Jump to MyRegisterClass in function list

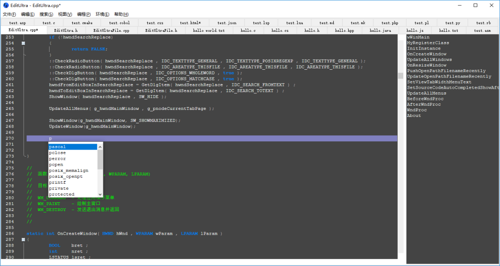point(428,43)
